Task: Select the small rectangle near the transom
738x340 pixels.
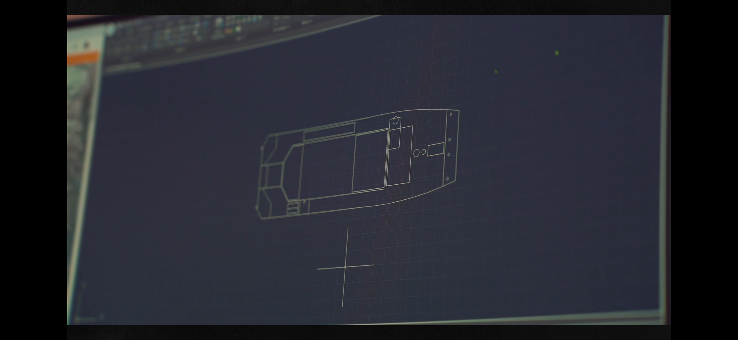Action: pos(436,149)
